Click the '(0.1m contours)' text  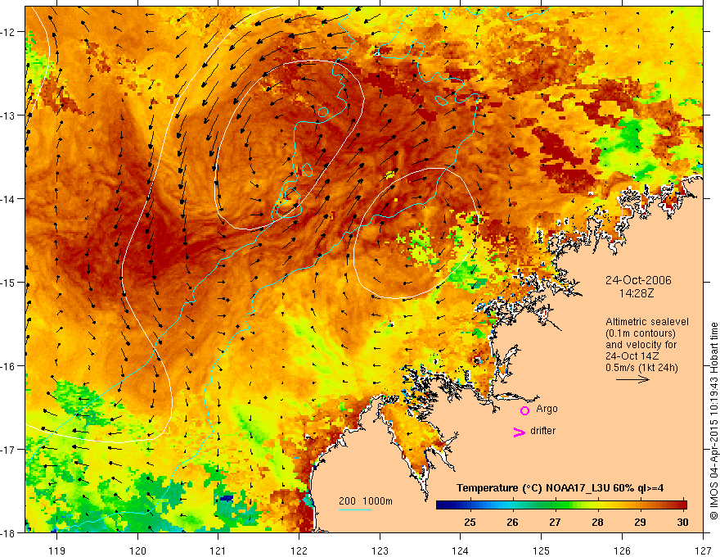pos(641,333)
